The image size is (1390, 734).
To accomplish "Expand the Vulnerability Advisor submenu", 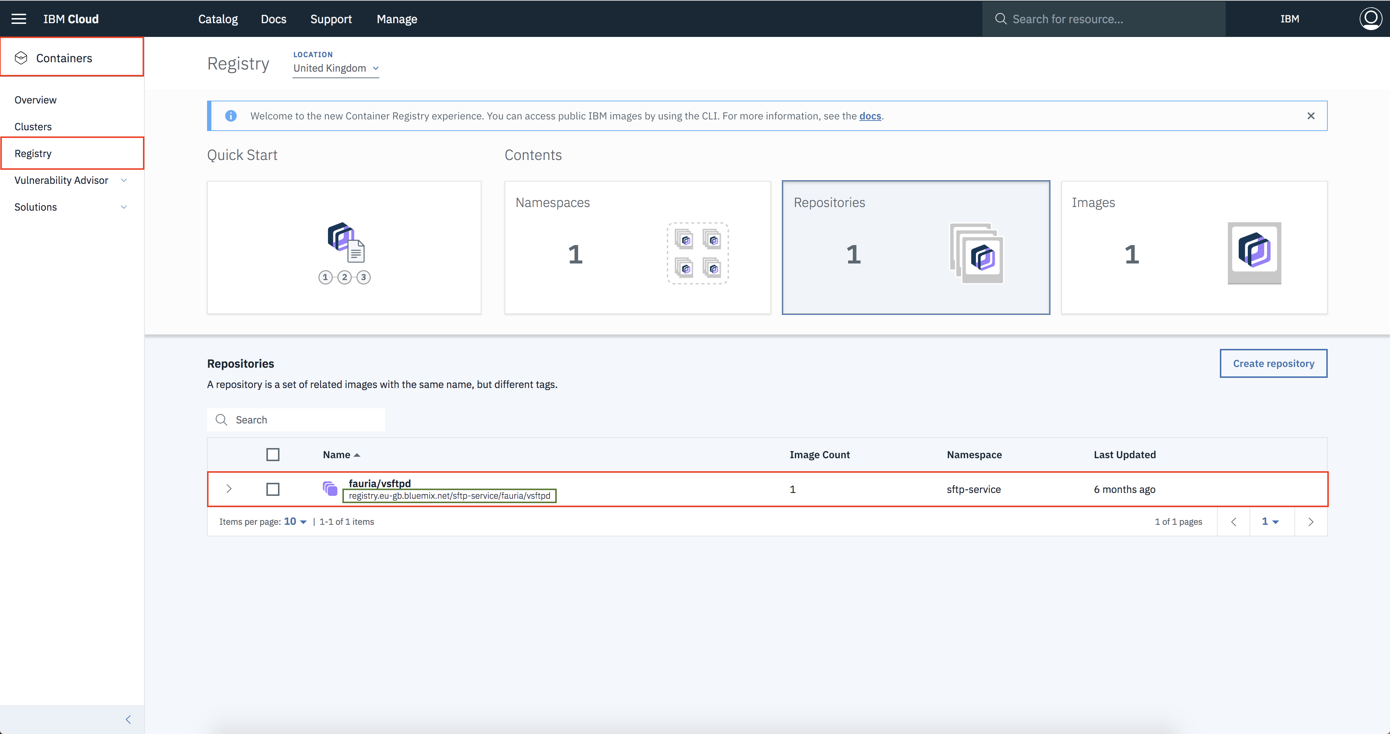I will (x=123, y=180).
